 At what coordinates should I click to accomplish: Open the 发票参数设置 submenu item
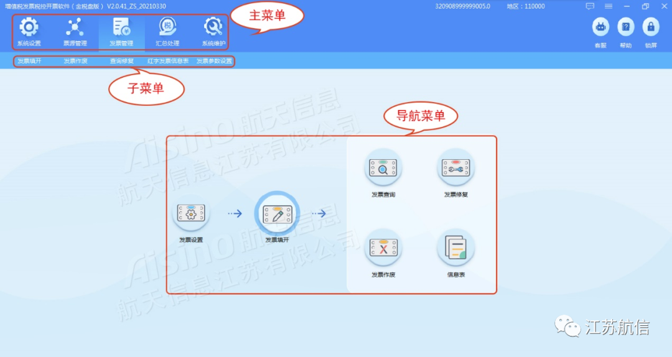[214, 61]
